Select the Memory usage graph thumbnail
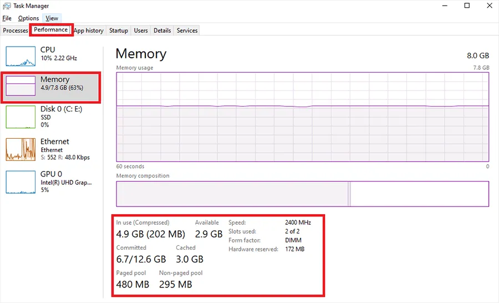The height and width of the screenshot is (303, 499). pyautogui.click(x=21, y=87)
